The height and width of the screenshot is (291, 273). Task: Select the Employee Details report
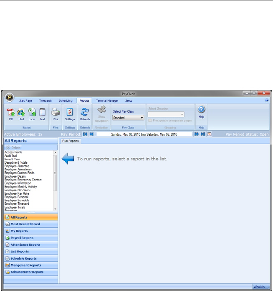pos(15,176)
